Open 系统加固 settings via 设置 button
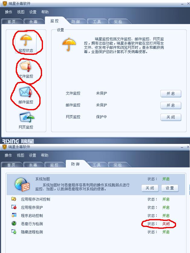The width and height of the screenshot is (190, 253). (170, 188)
